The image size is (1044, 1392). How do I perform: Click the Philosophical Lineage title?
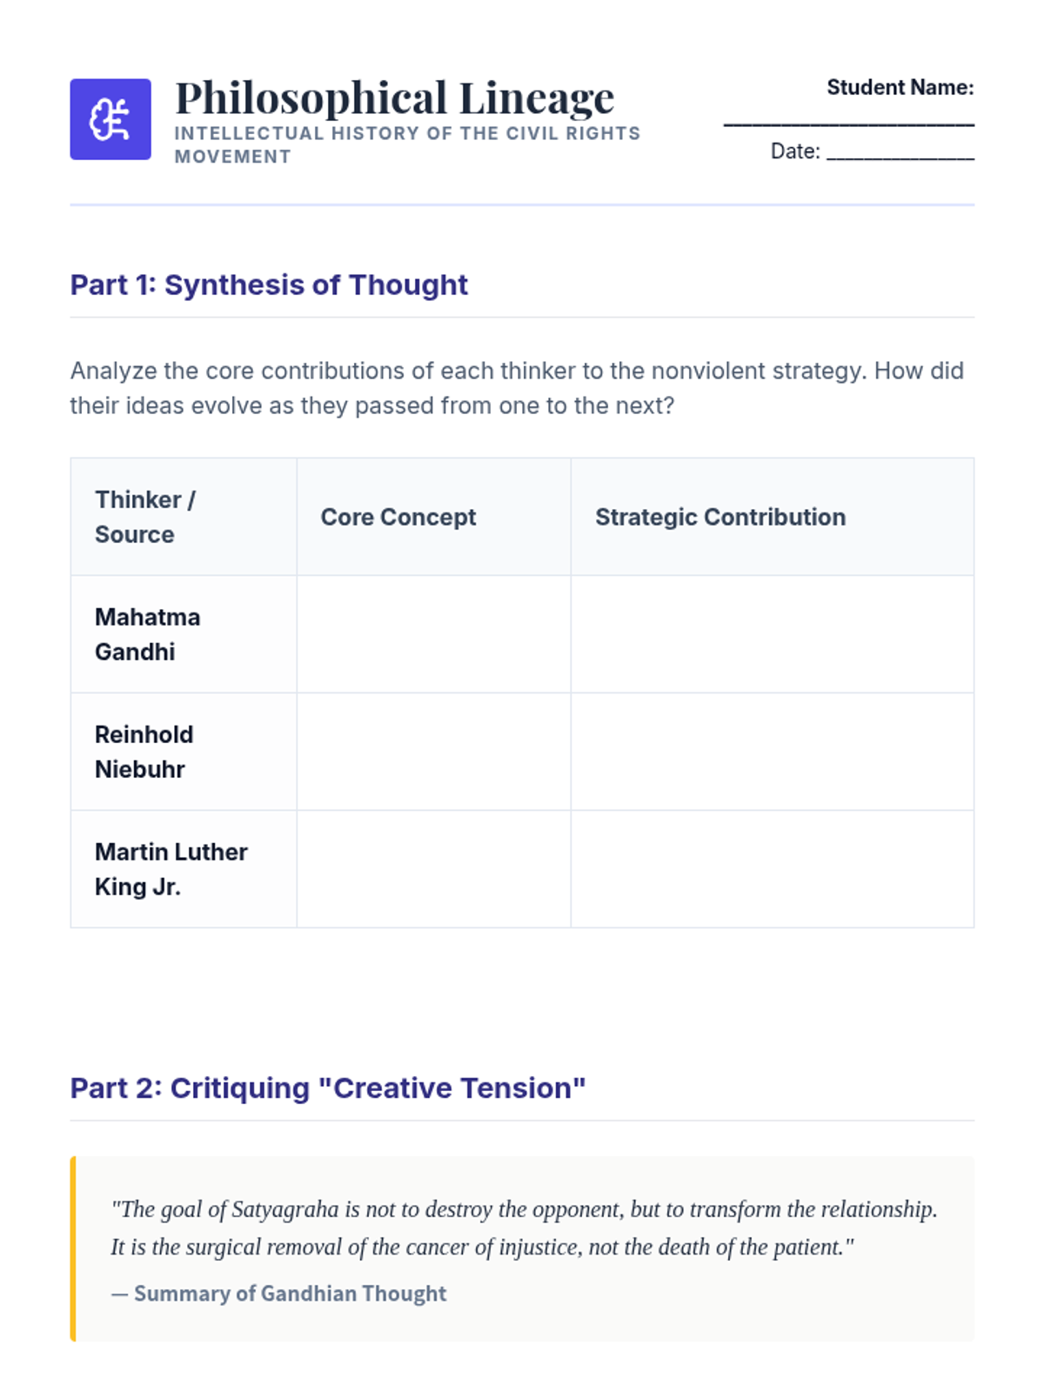[395, 97]
